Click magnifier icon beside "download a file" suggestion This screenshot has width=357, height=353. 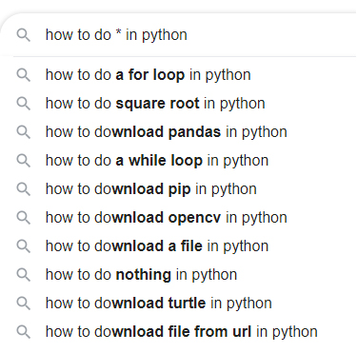pyautogui.click(x=24, y=246)
